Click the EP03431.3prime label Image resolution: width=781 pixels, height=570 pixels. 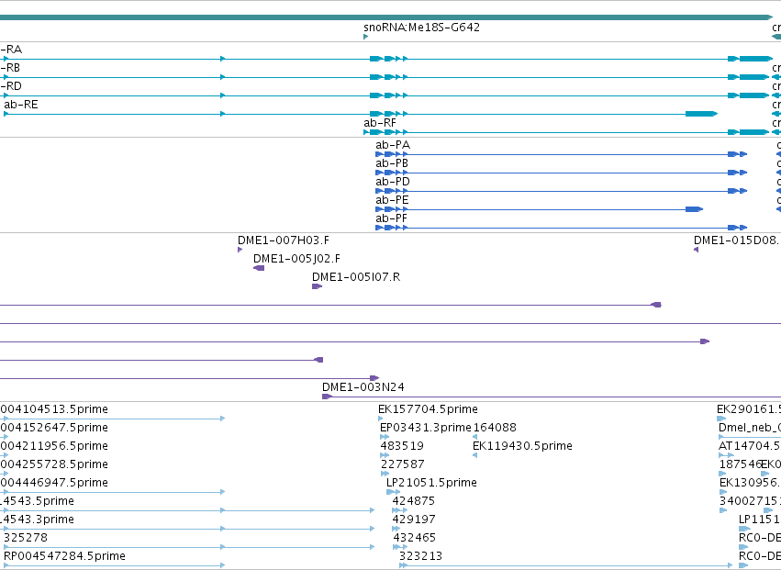coord(425,428)
